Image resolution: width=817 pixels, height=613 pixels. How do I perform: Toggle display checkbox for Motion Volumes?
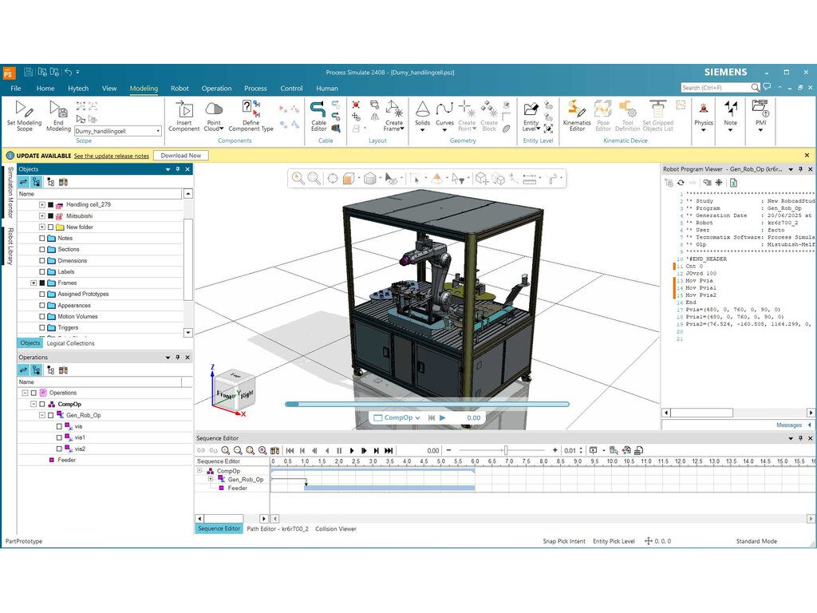point(42,316)
